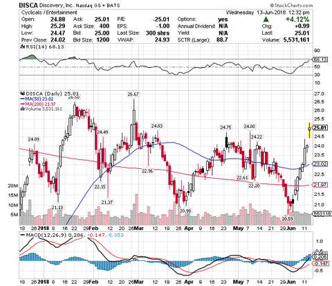This screenshot has height=286, width=332.
Task: Click the 21.13 low price annotation
Action: 57,208
